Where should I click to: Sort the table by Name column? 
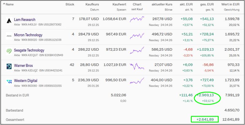(x=10, y=5)
